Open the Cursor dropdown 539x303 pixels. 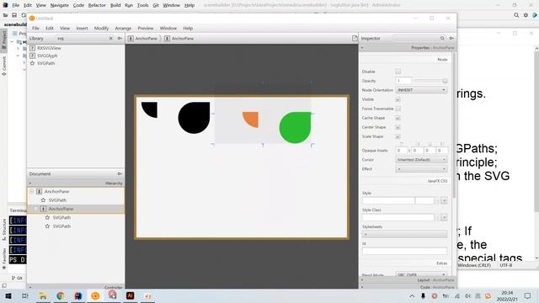pos(421,160)
